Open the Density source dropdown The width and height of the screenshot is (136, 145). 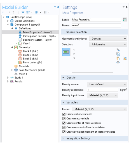(x=107, y=84)
